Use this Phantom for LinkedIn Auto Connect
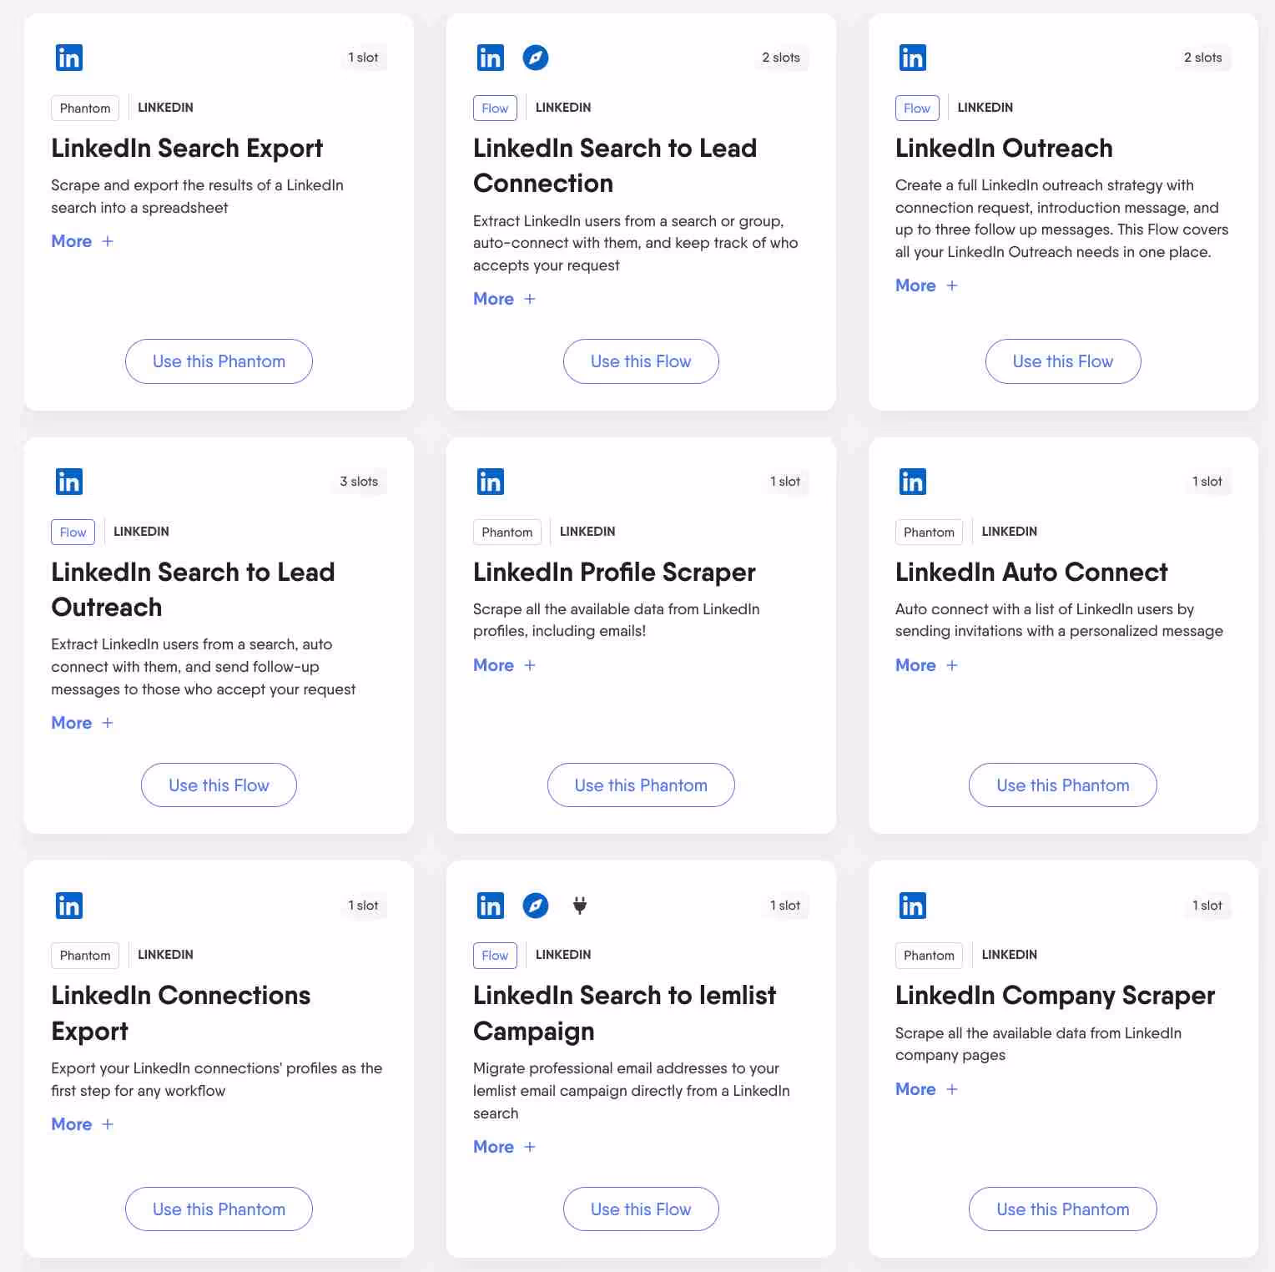Screen dimensions: 1275x1272 point(1063,785)
